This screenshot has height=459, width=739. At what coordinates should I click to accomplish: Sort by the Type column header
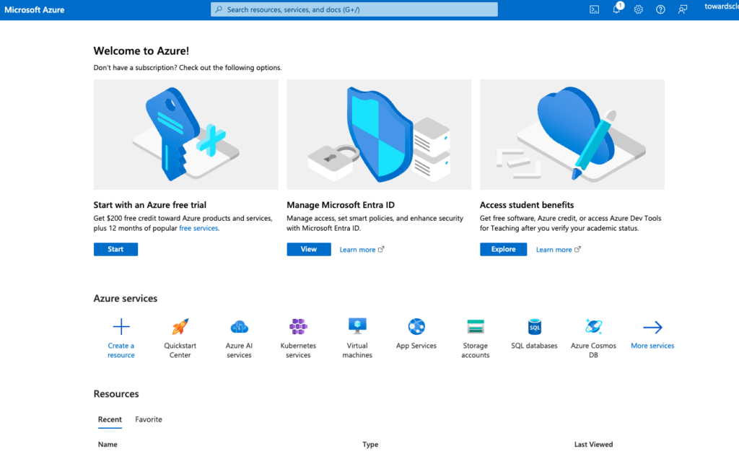click(370, 445)
